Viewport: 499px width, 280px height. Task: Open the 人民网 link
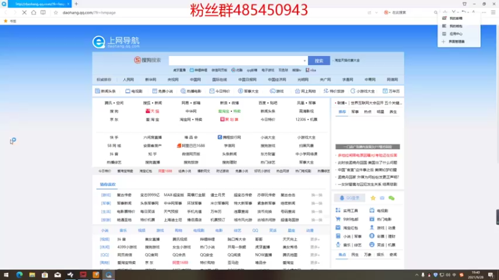(128, 80)
